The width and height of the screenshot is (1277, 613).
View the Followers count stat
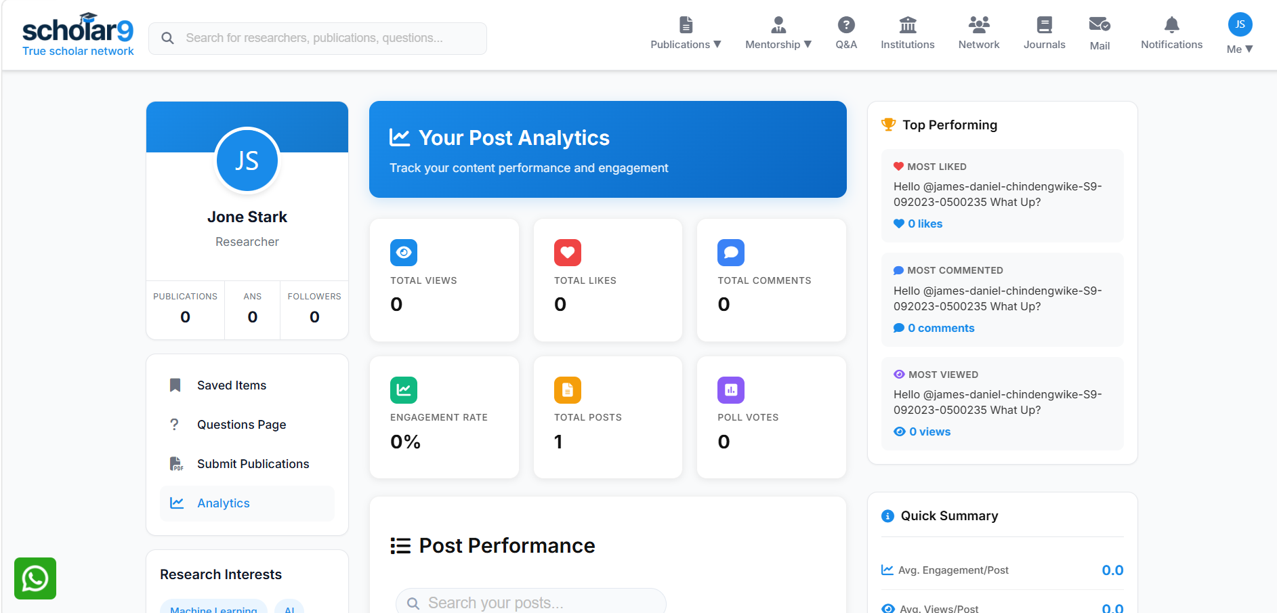pos(314,310)
